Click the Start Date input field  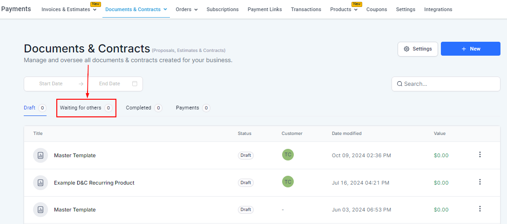pos(51,84)
